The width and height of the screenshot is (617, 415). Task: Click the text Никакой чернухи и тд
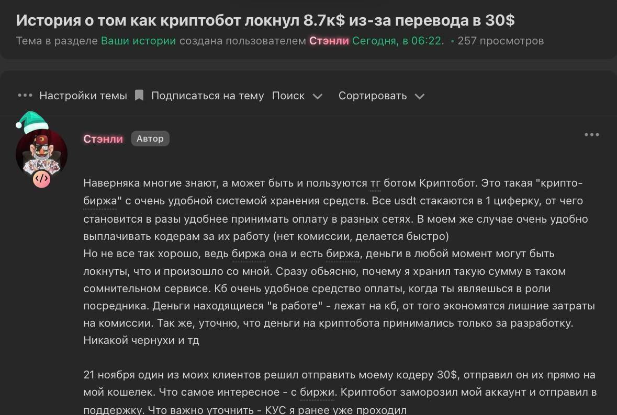pos(141,340)
